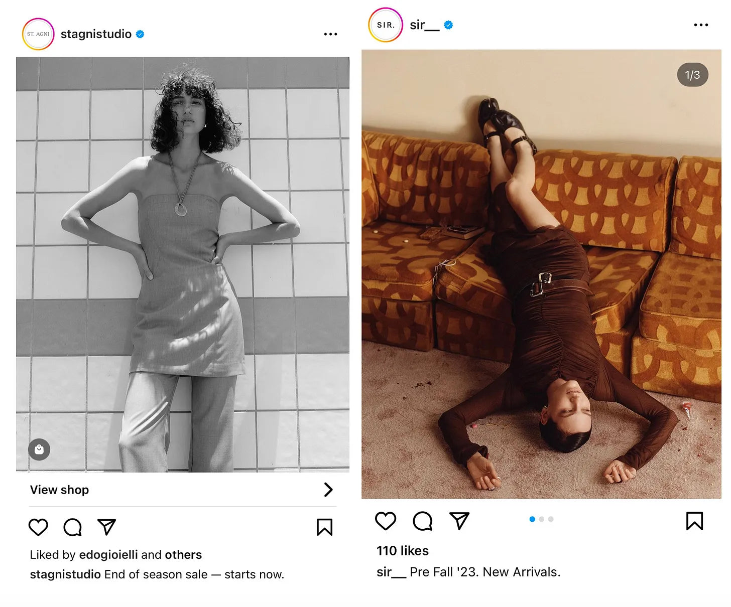Open the ST. AGNI profile story avatar
The height and width of the screenshot is (607, 731).
coord(38,34)
